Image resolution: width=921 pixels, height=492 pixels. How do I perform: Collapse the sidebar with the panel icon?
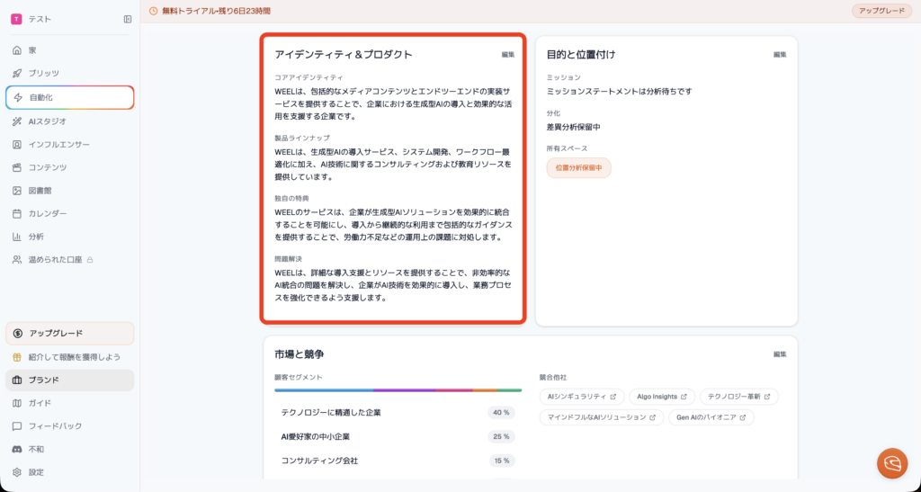pos(128,20)
